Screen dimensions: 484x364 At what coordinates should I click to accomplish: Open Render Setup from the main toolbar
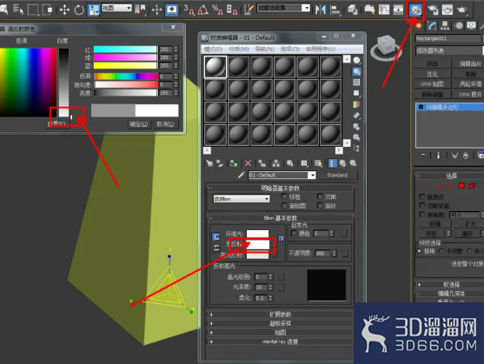[433, 10]
